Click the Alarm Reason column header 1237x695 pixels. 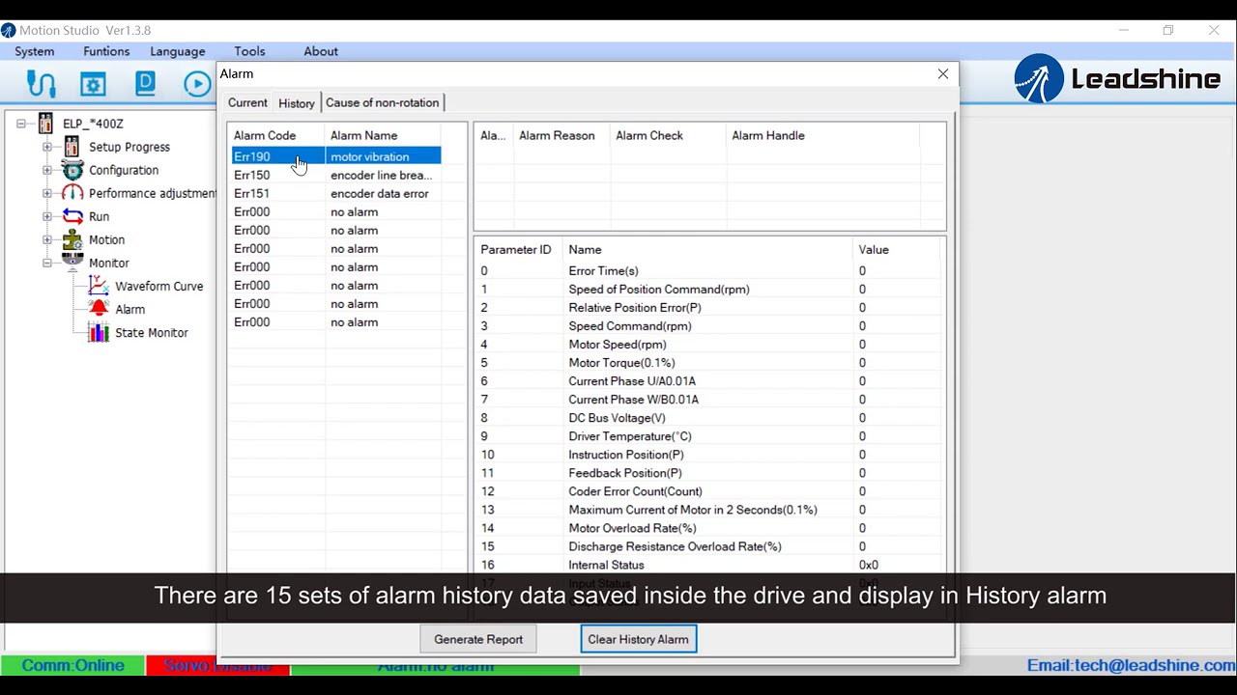pyautogui.click(x=561, y=135)
